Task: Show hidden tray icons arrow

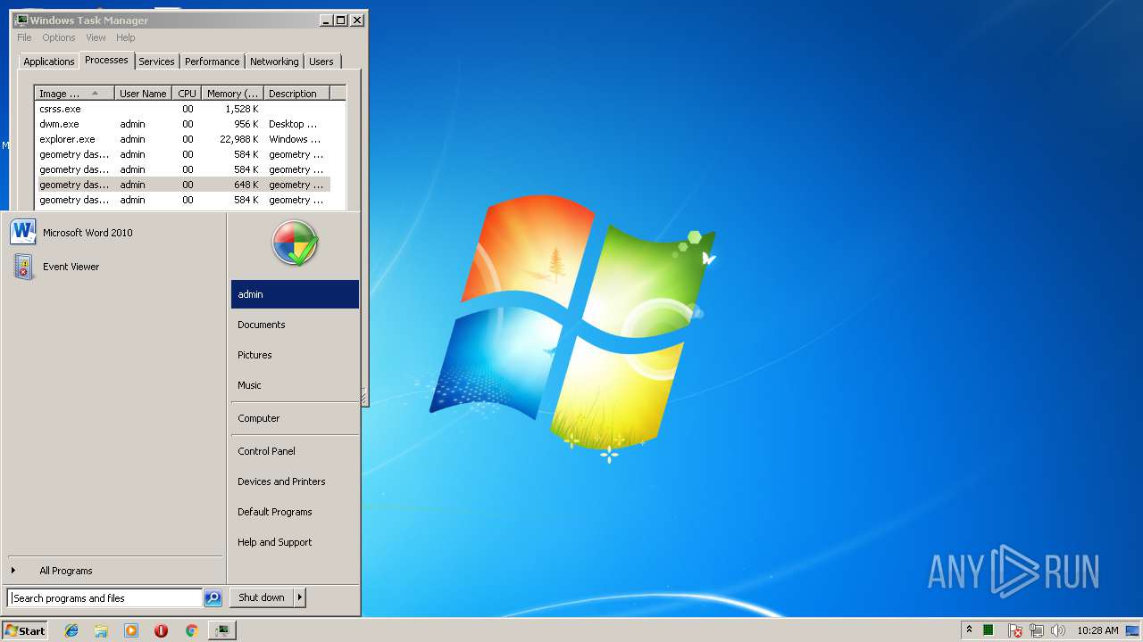Action: (x=969, y=630)
